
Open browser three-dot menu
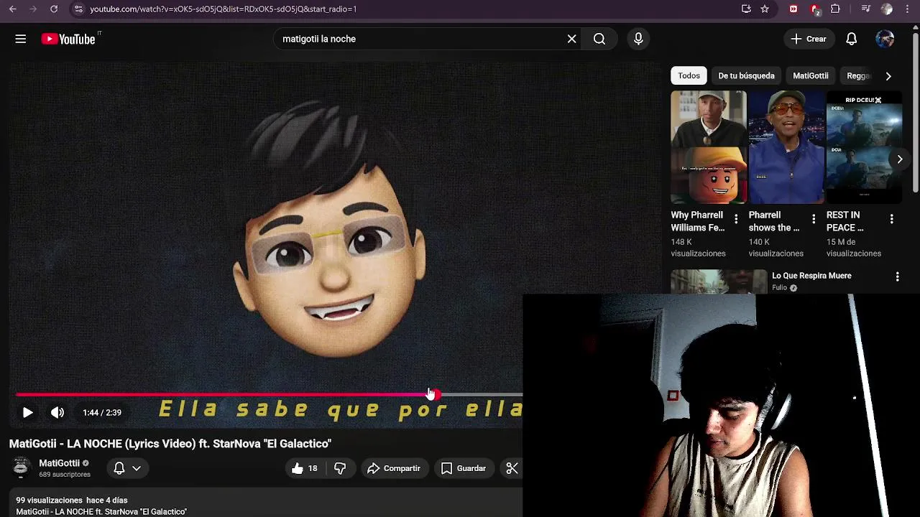tap(907, 9)
